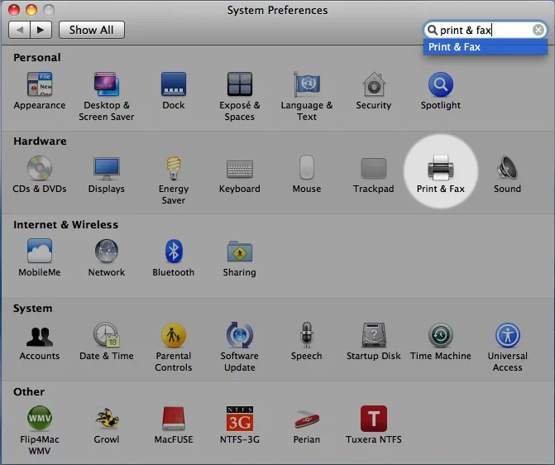Select the Print & Fax search suggestion
555x465 pixels.
tap(486, 46)
